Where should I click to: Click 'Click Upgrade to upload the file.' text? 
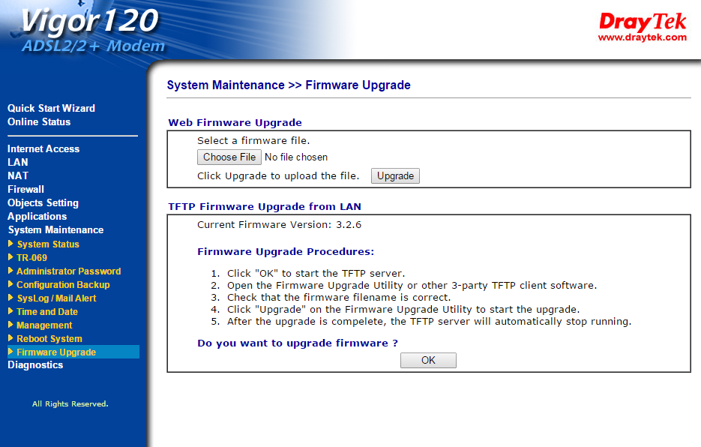[278, 175]
